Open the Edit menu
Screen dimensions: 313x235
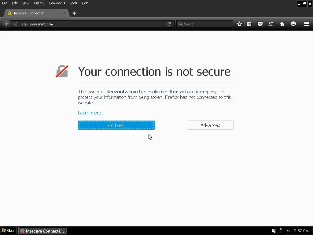tap(15, 3)
